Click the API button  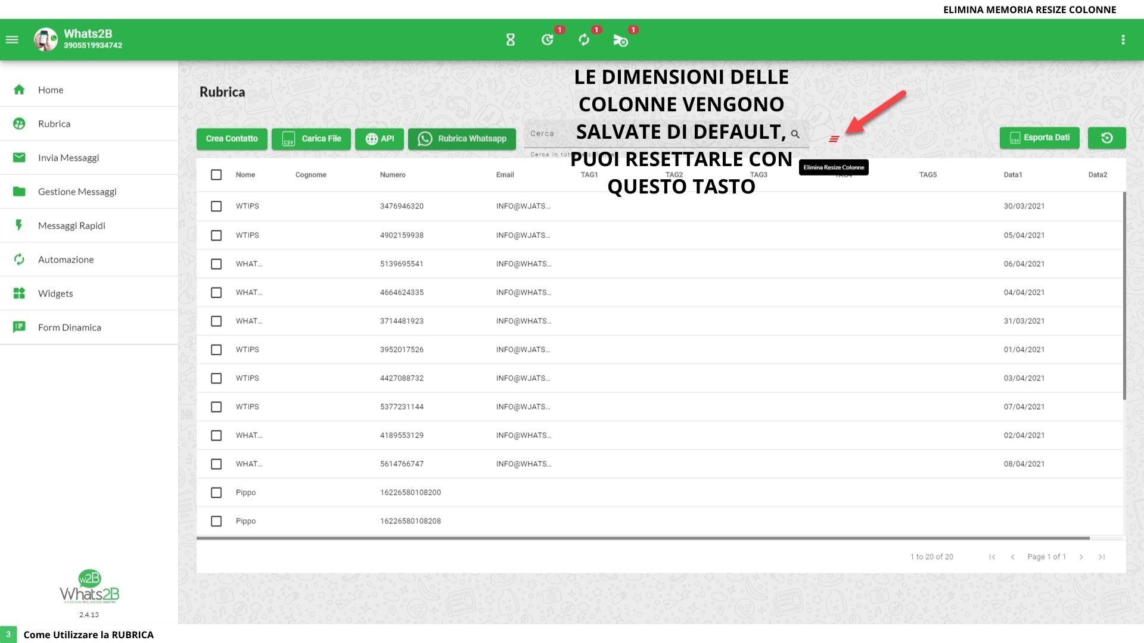pos(380,139)
